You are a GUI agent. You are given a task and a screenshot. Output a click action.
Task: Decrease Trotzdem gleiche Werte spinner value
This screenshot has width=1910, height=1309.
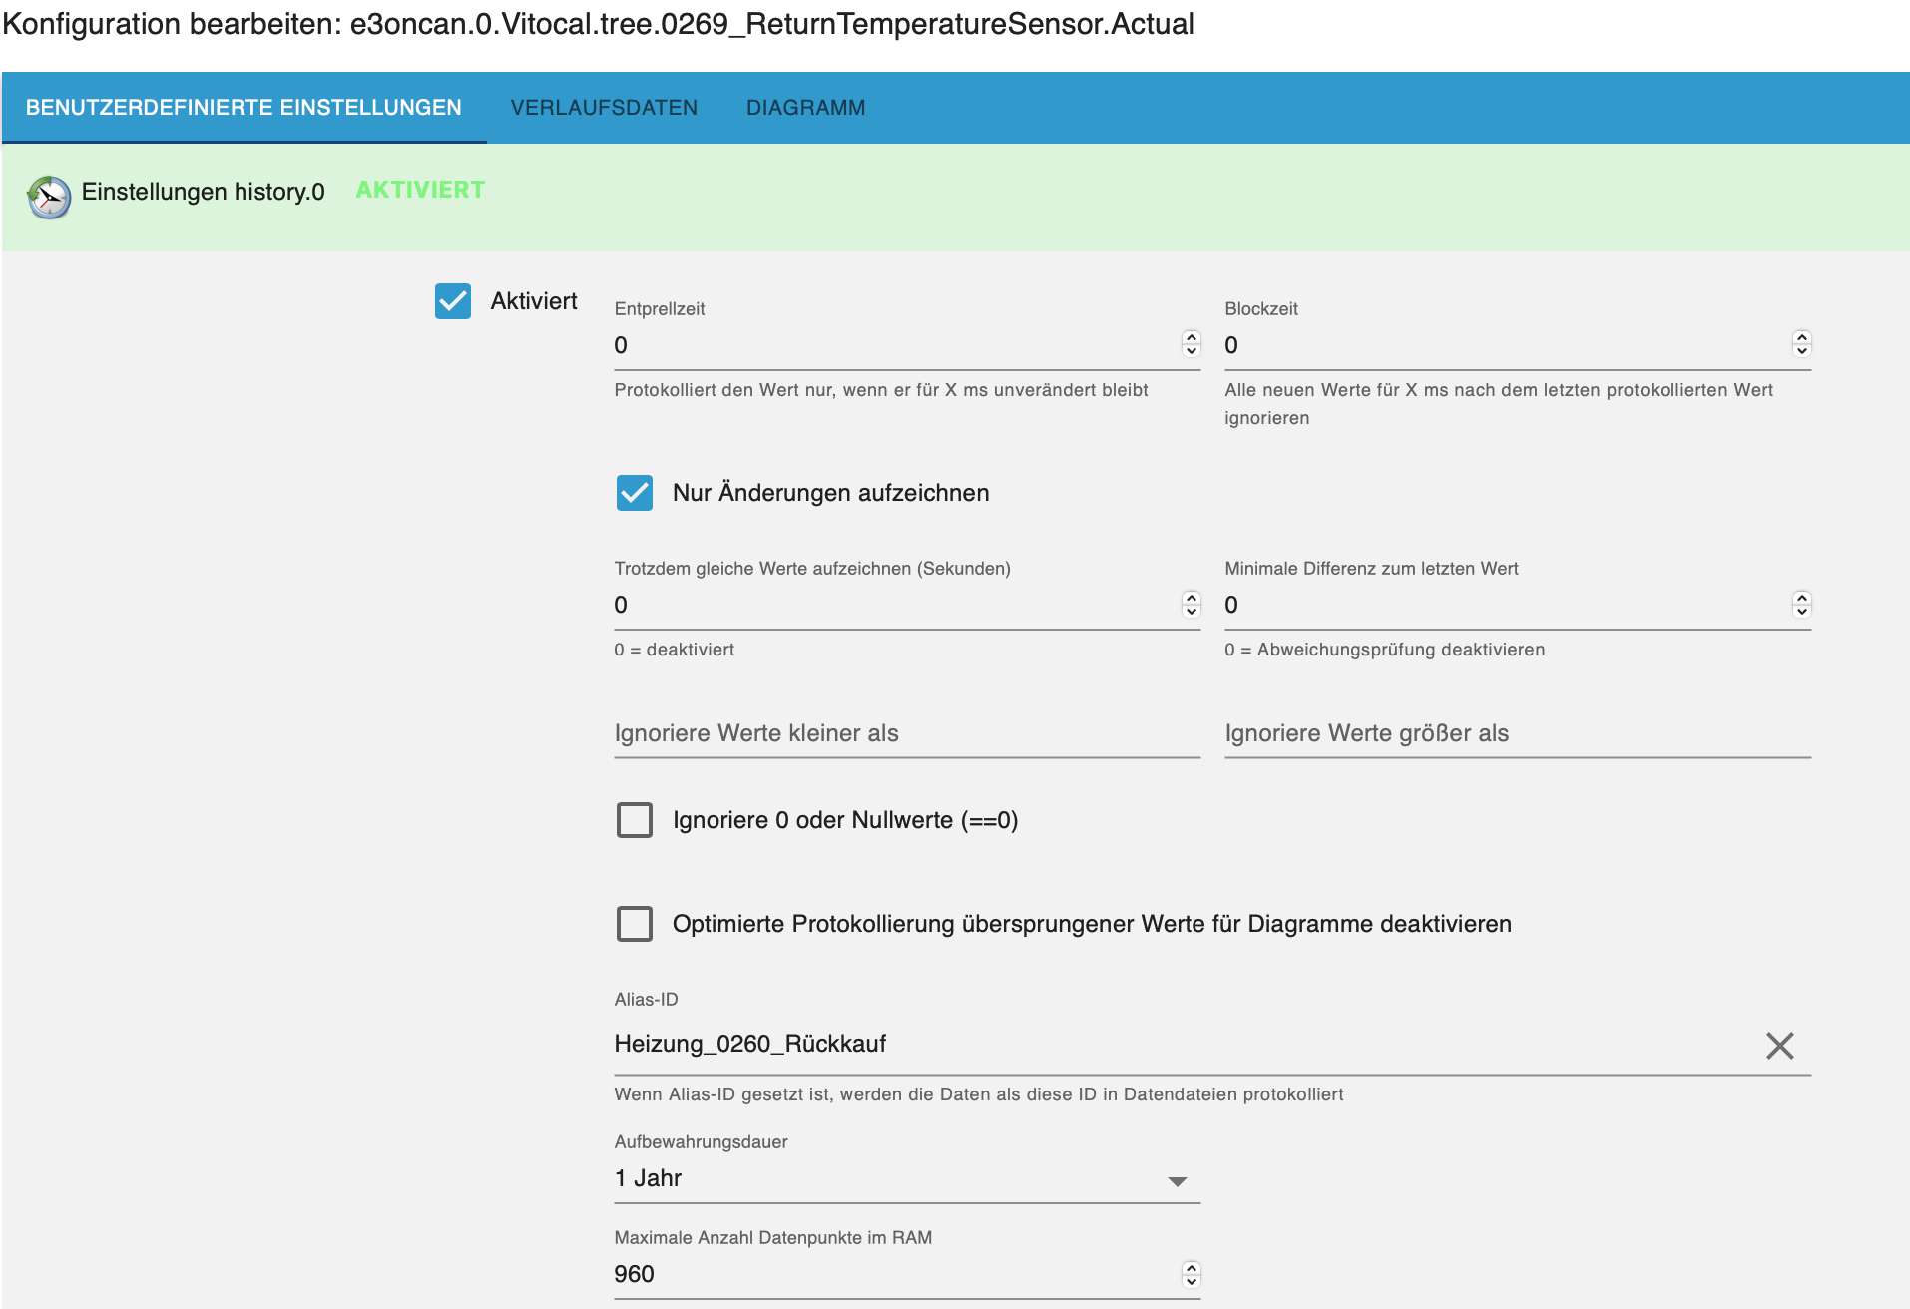click(1192, 611)
